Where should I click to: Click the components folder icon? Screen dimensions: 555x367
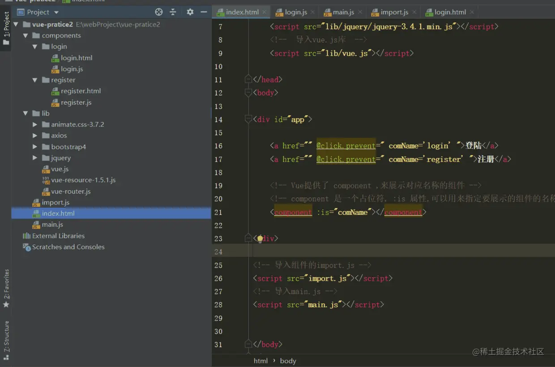pyautogui.click(x=36, y=35)
